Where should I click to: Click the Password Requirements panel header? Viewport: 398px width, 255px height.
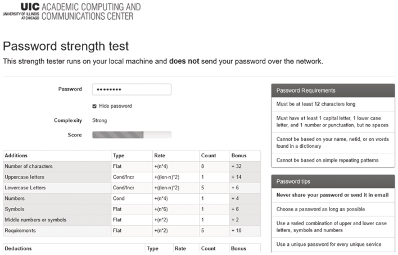[333, 90]
